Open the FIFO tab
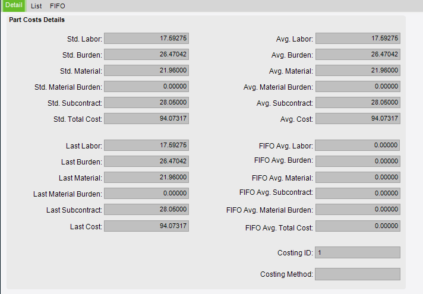Screen dimensions: 423x294 pyautogui.click(x=57, y=6)
